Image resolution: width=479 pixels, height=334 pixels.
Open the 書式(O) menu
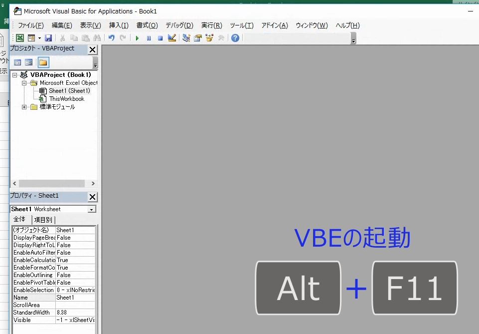(x=147, y=25)
